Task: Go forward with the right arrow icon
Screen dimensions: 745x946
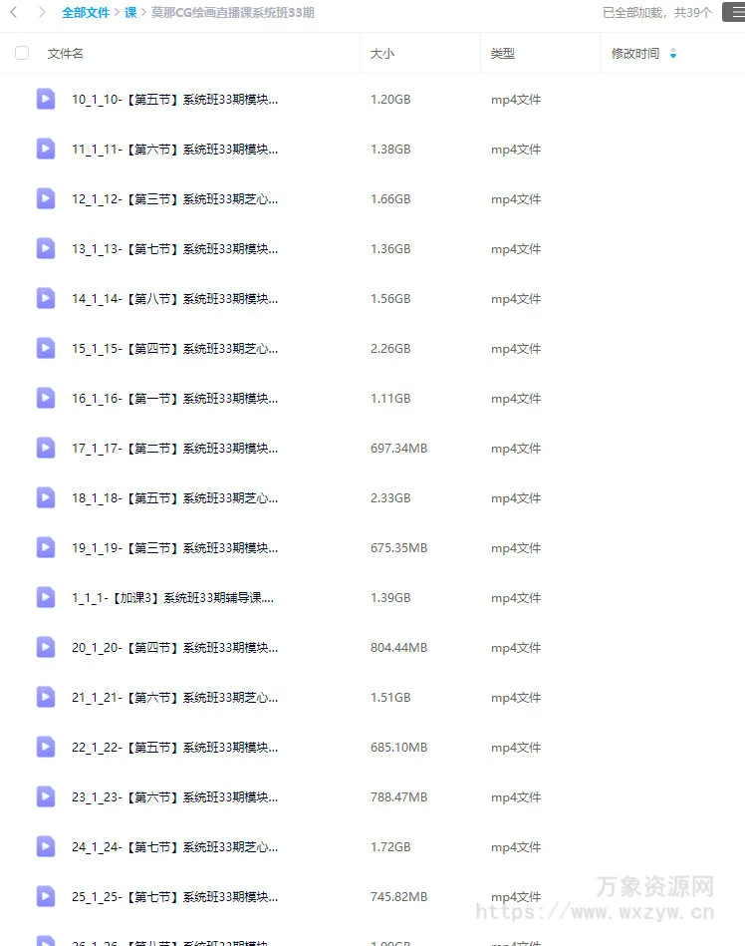Action: click(x=41, y=12)
